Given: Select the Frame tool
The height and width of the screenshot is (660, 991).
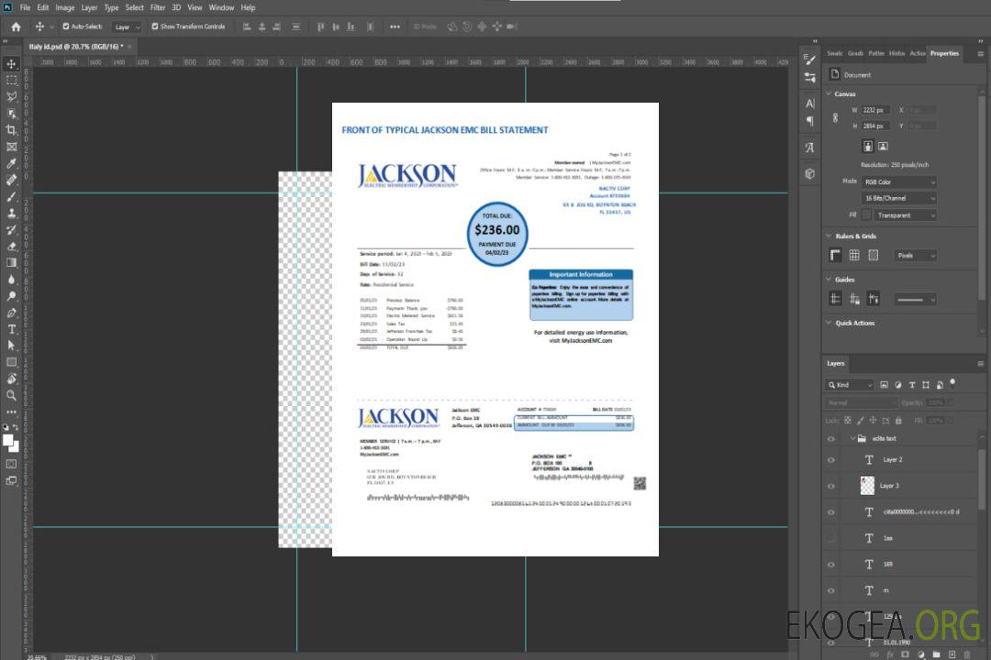Looking at the screenshot, I should tap(11, 147).
